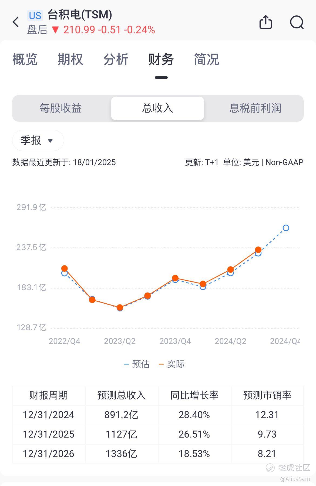Click the 18.53% growth value
This screenshot has height=486, width=316.
point(194,454)
